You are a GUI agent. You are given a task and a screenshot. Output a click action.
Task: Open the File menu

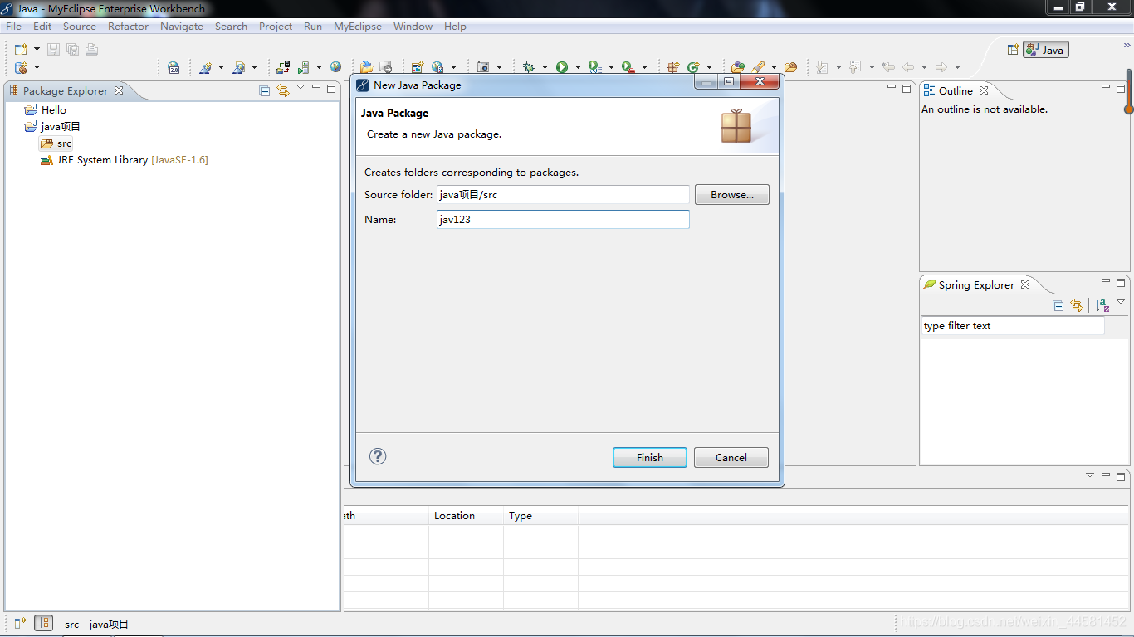pos(13,26)
